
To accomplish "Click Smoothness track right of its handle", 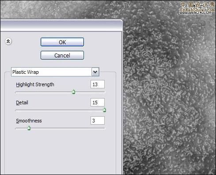I will tap(68, 128).
